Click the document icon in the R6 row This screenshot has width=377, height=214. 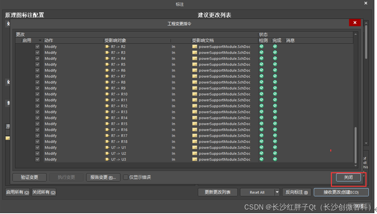click(195, 70)
